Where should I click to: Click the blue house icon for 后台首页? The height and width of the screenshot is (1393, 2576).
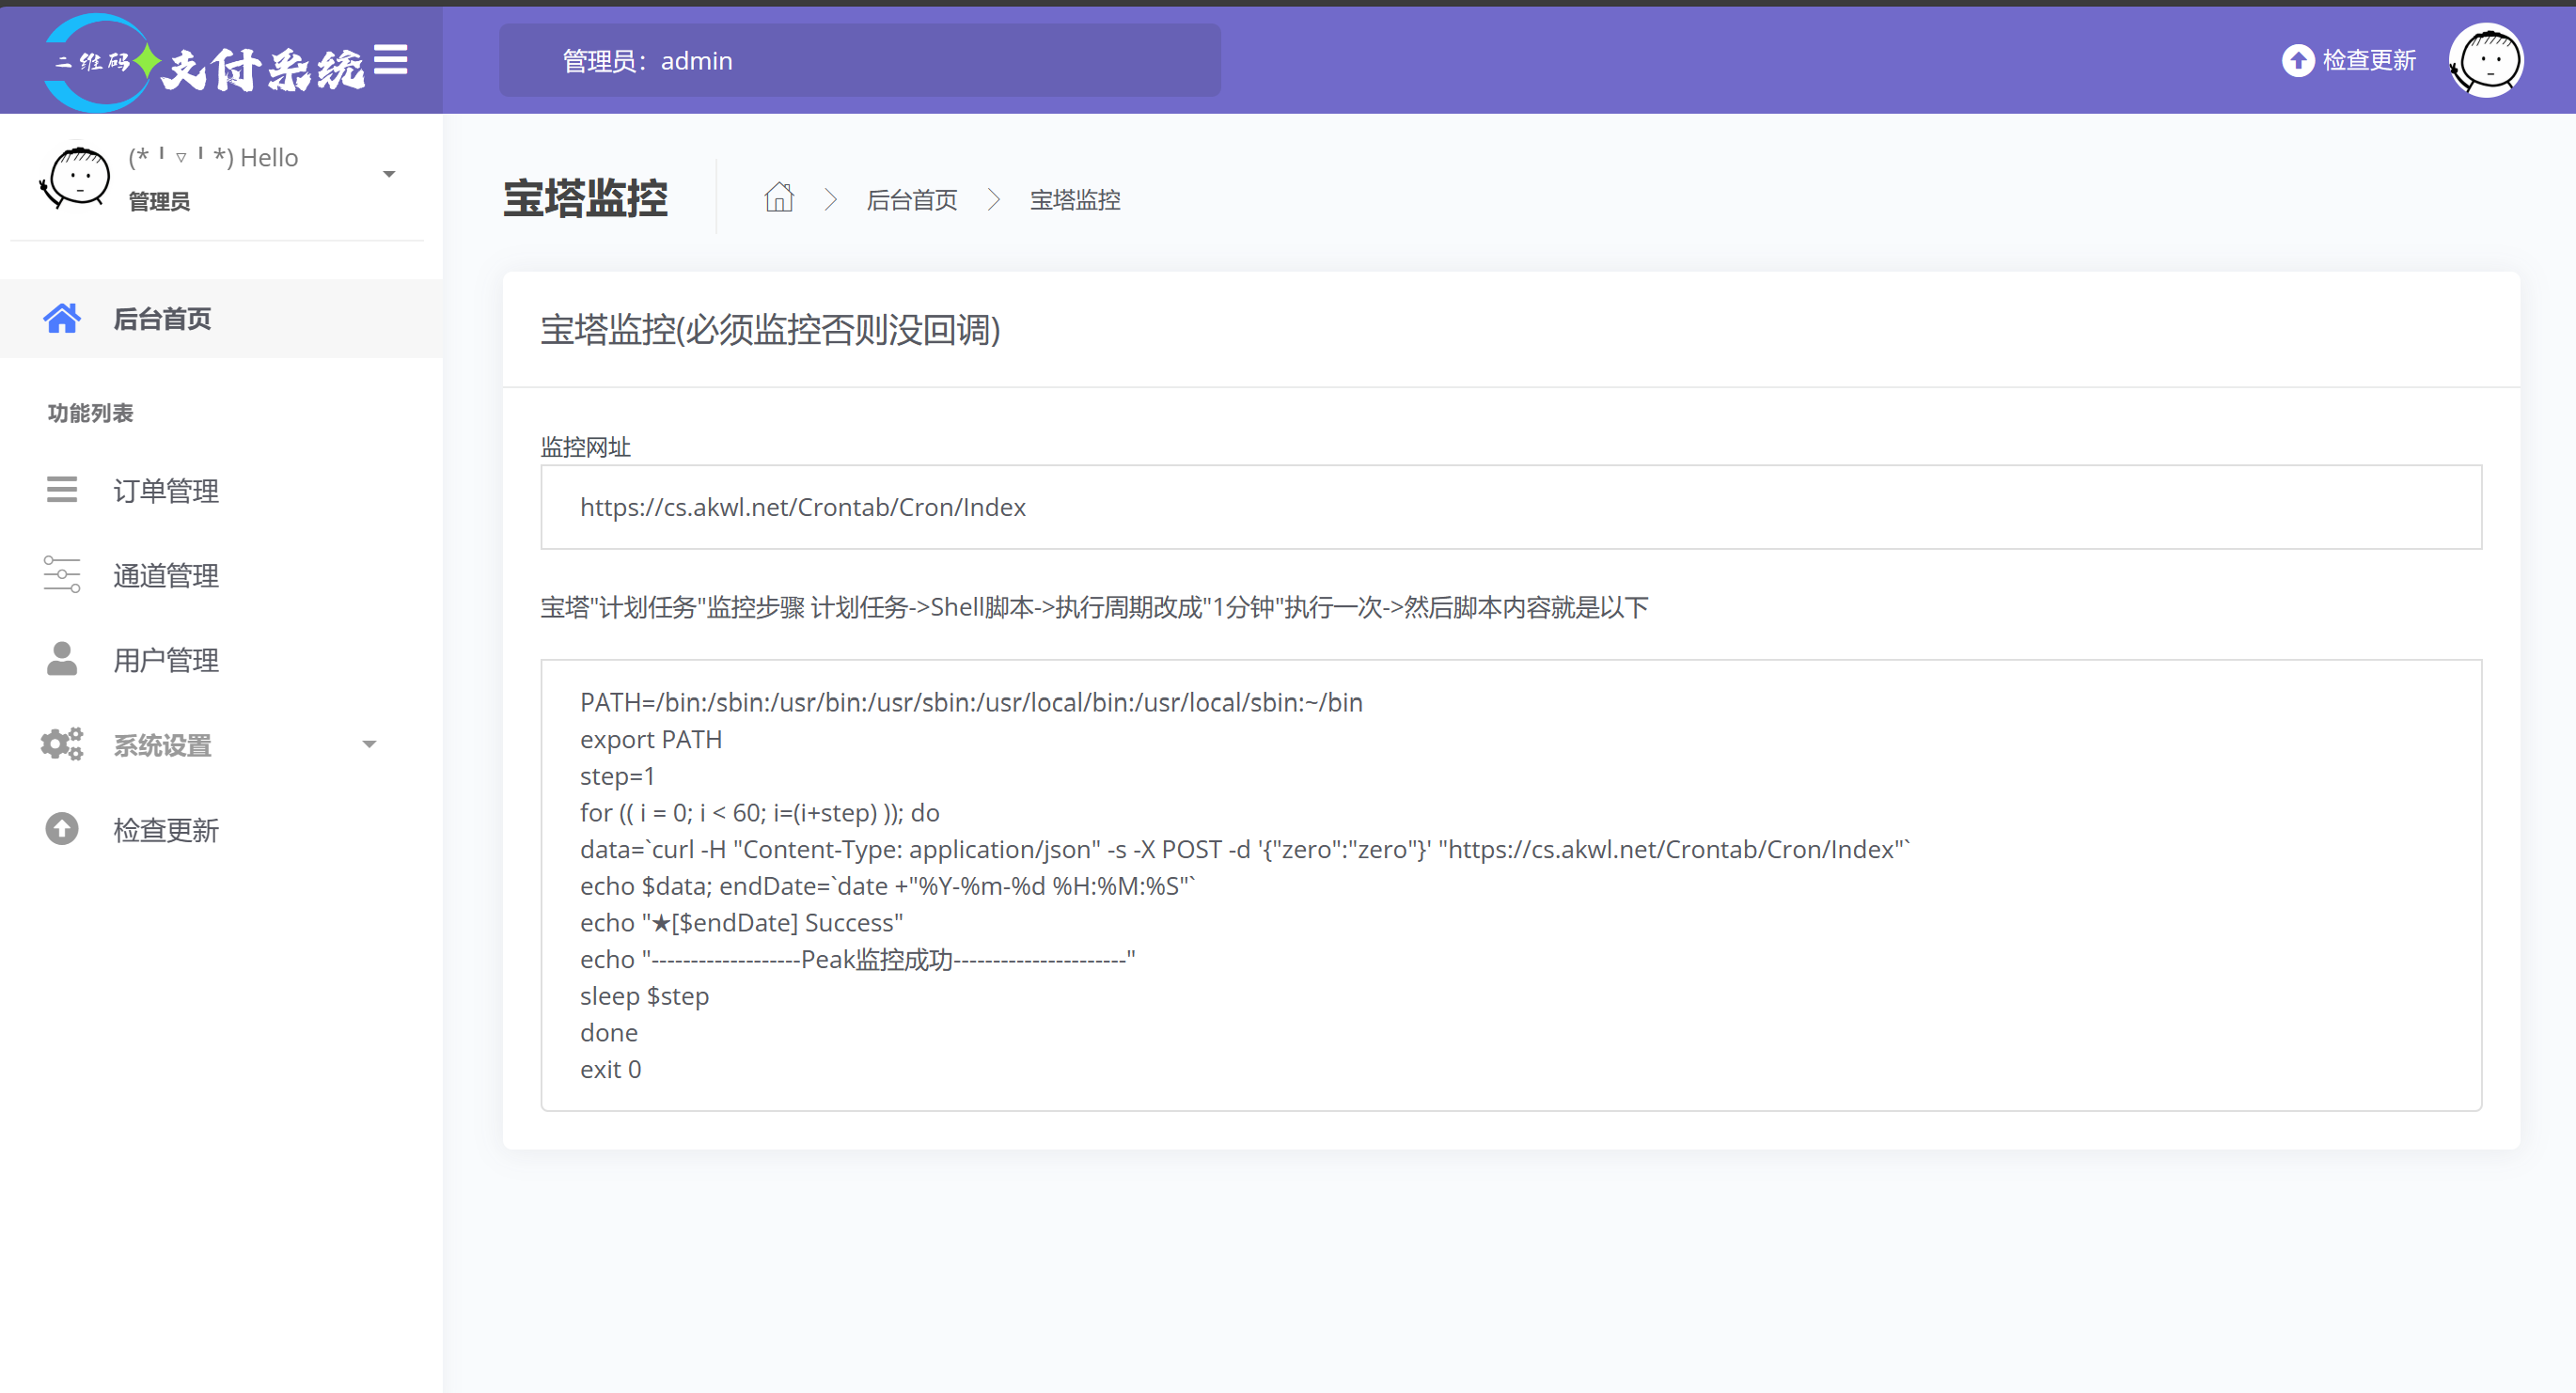coord(61,318)
